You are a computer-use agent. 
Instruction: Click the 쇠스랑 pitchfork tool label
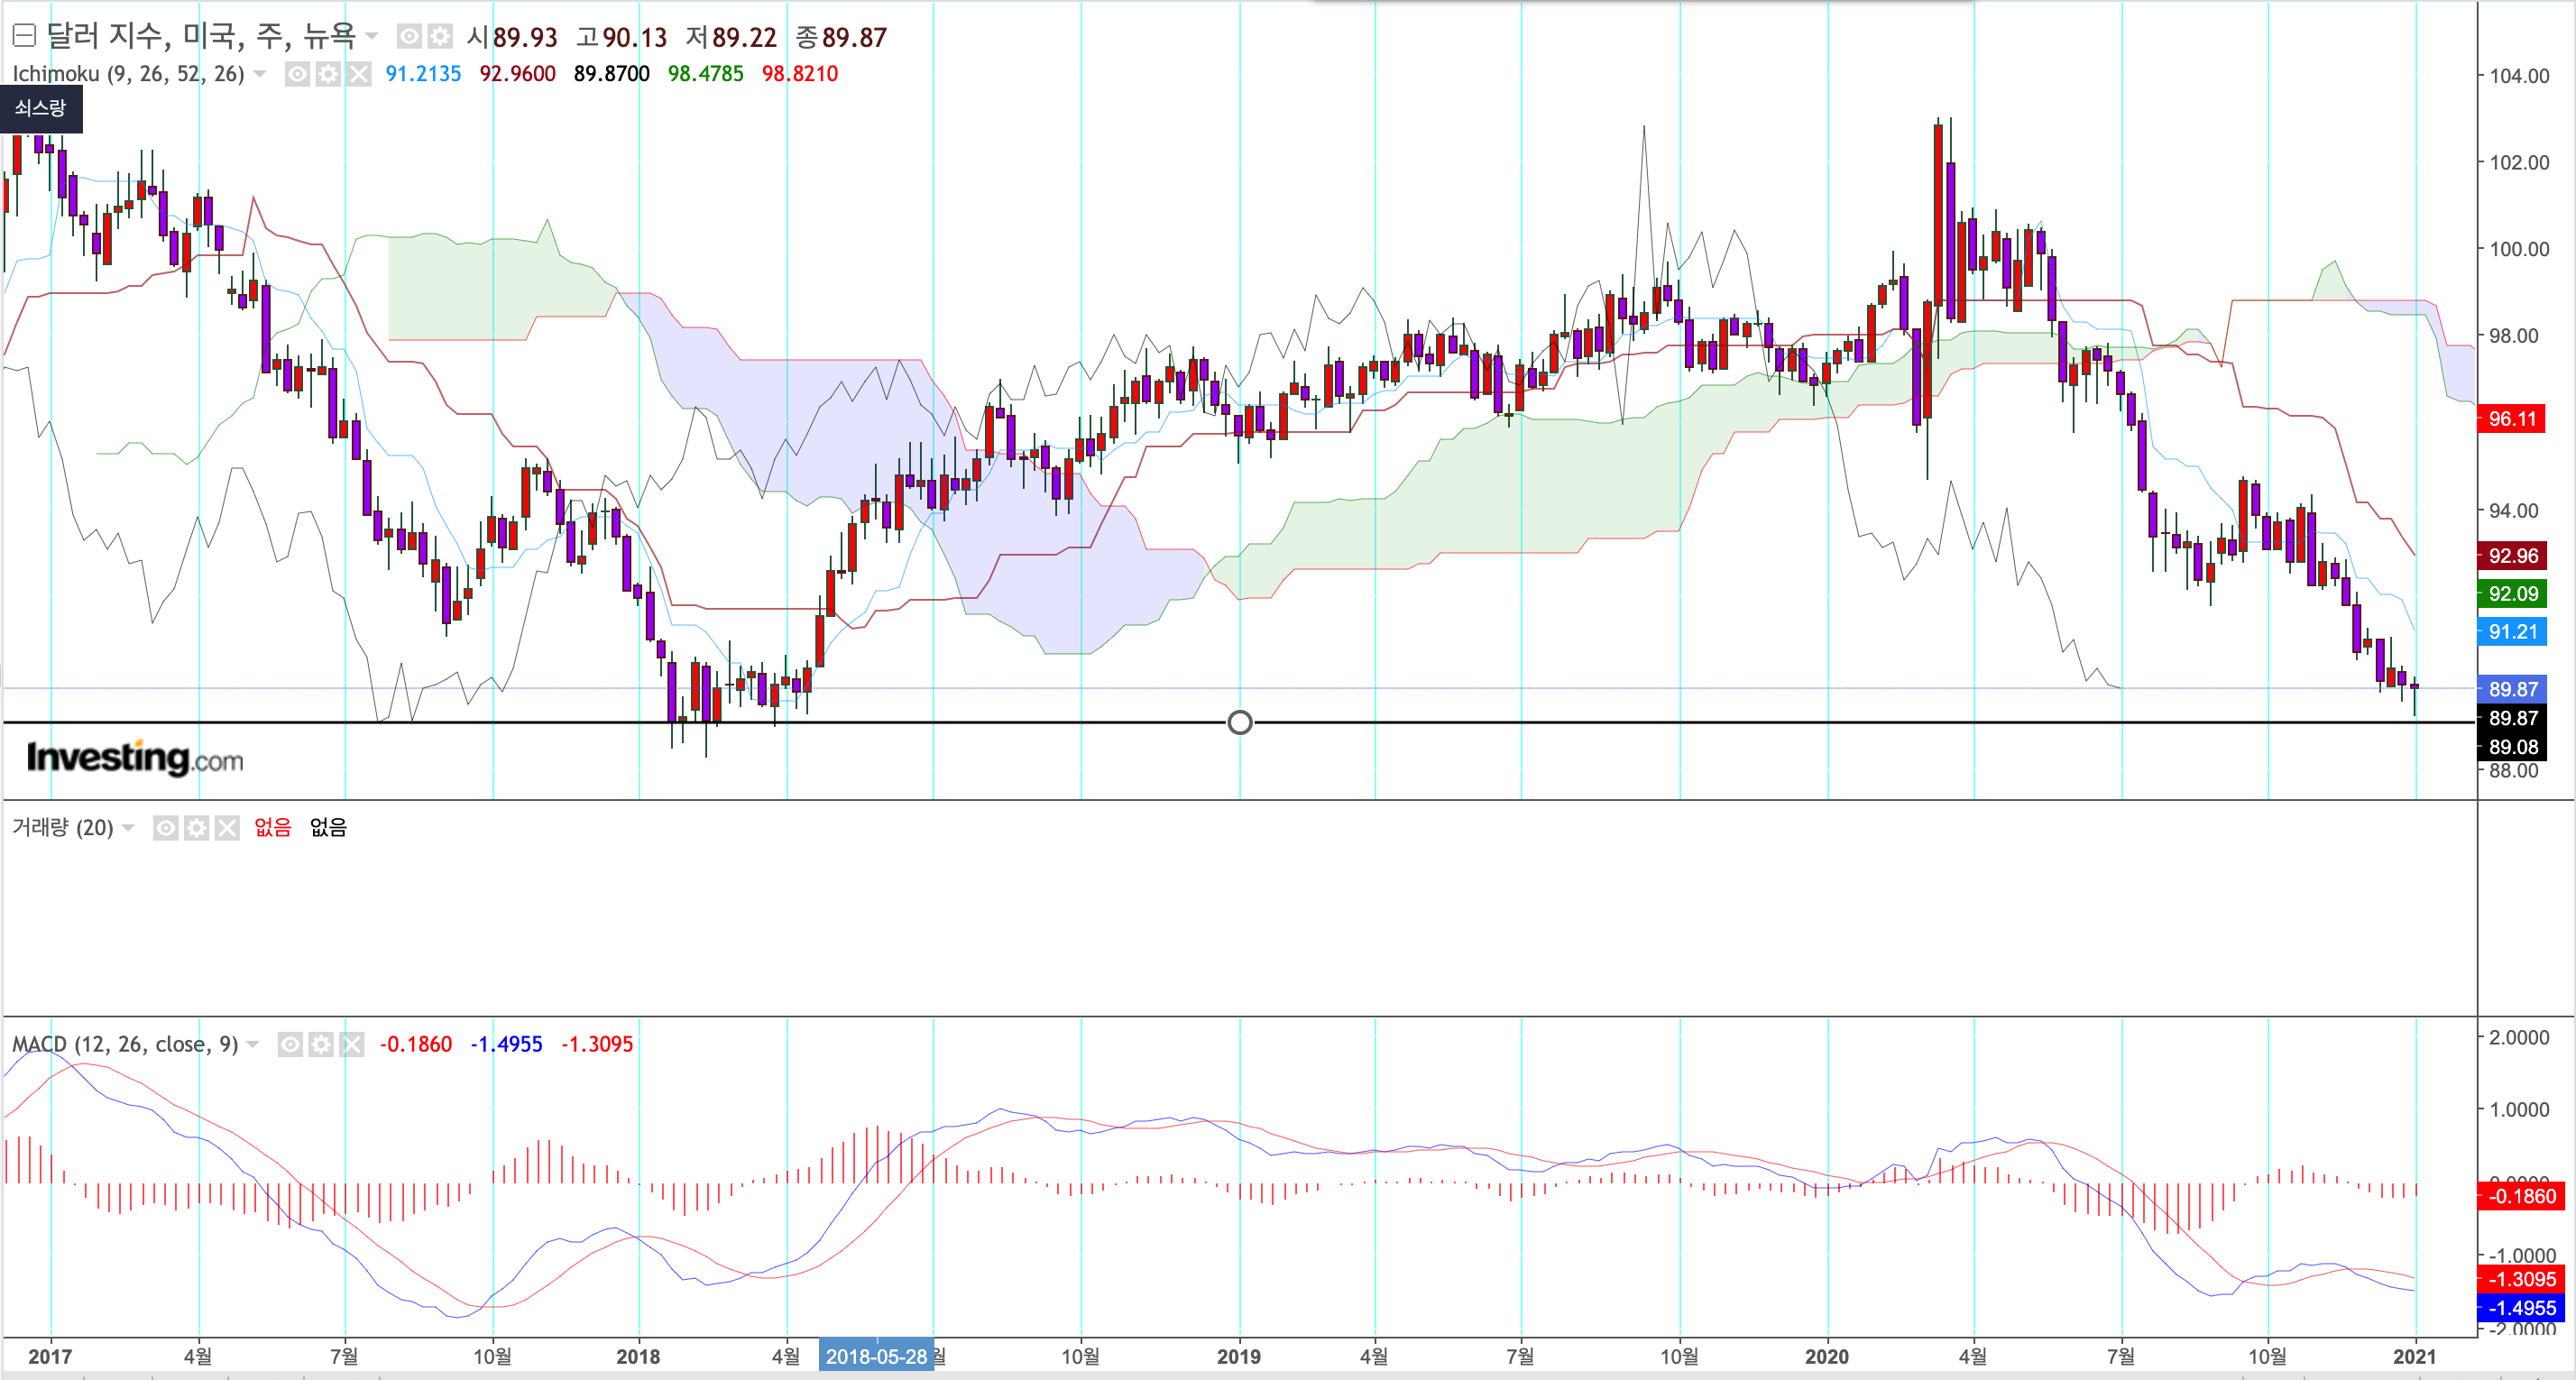tap(40, 108)
